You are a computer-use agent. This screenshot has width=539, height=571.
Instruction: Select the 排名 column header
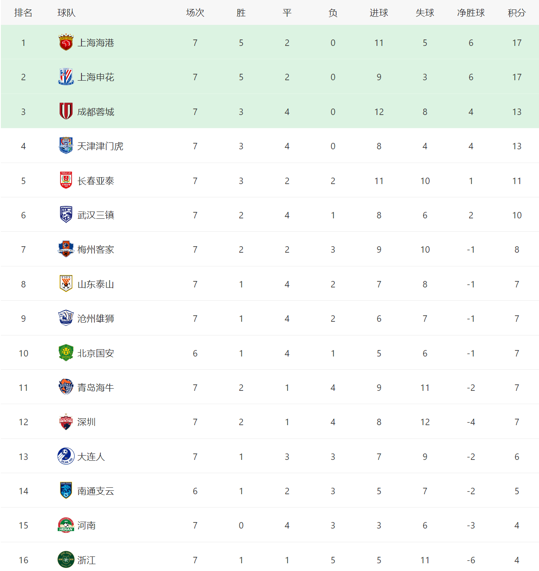pos(23,13)
